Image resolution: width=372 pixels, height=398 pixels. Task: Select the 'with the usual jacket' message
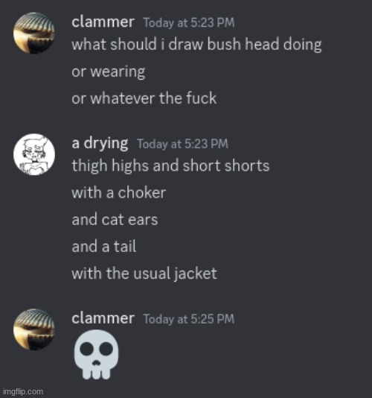tap(144, 274)
